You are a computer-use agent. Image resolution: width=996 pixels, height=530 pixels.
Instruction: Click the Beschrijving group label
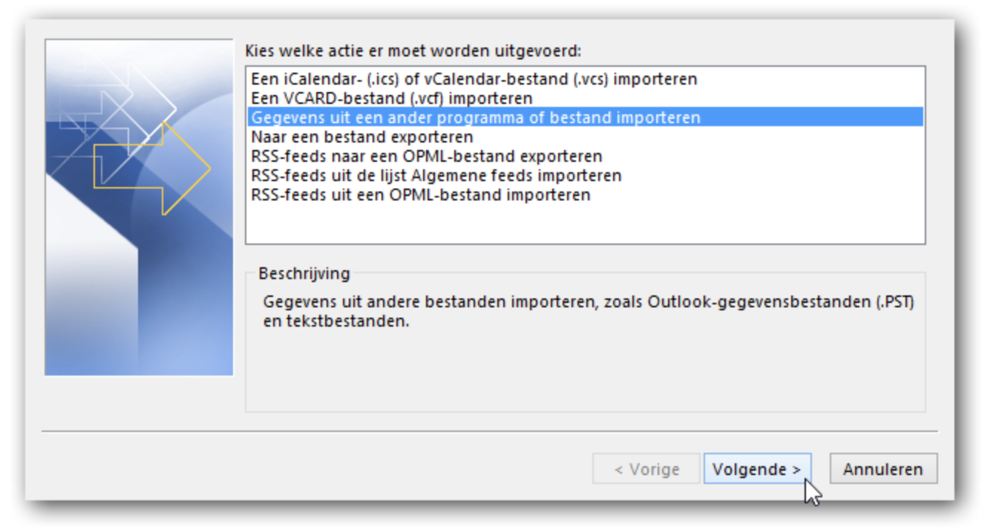(304, 273)
